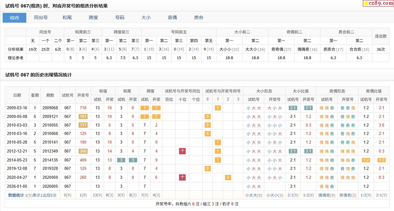Click the 连出数 column header
The width and height of the screenshot is (394, 211).
pos(381,36)
